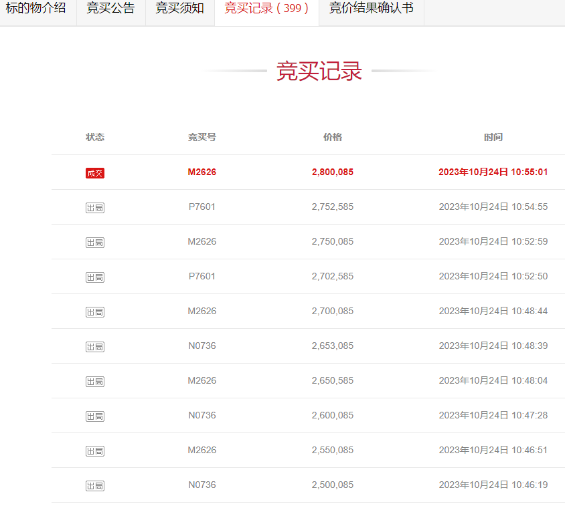Click 出局 badge for the 2,752,585 bid

click(x=95, y=208)
